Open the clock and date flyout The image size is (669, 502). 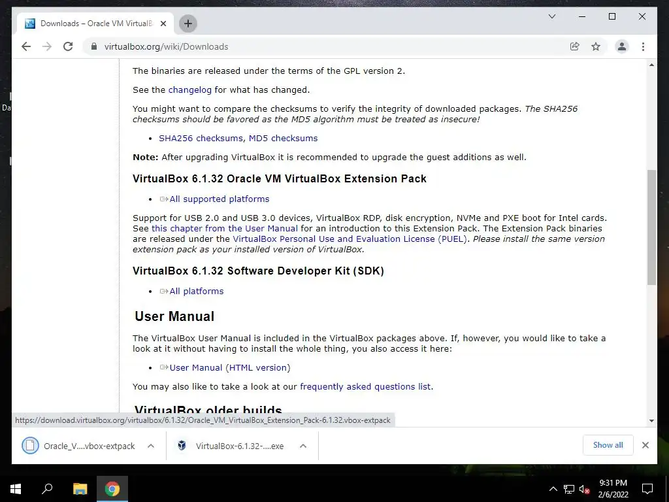point(613,489)
